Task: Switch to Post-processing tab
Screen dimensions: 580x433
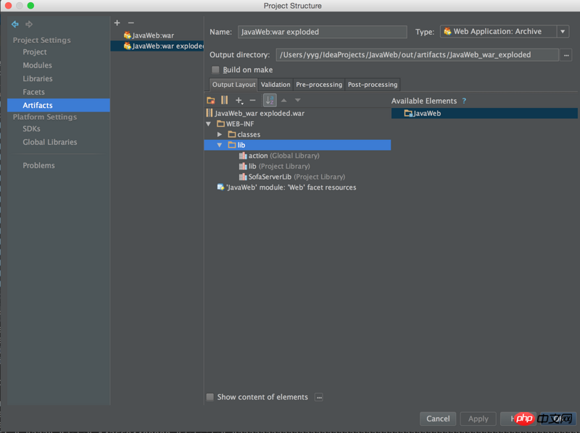Action: pyautogui.click(x=373, y=85)
